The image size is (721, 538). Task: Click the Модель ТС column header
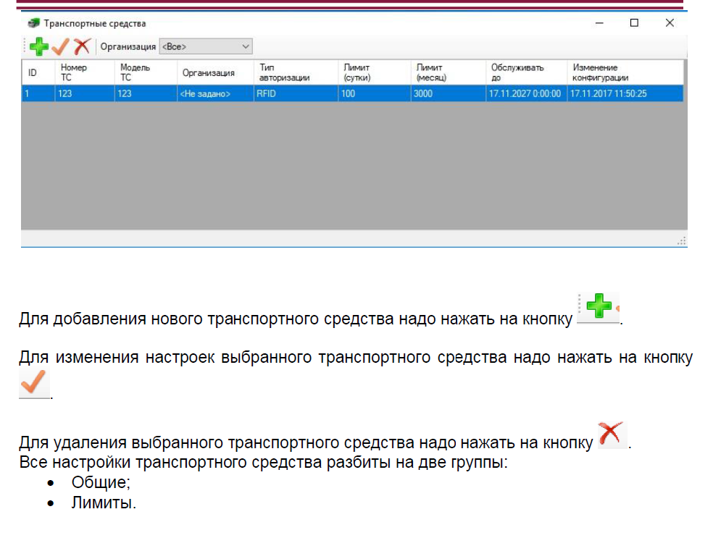(146, 72)
